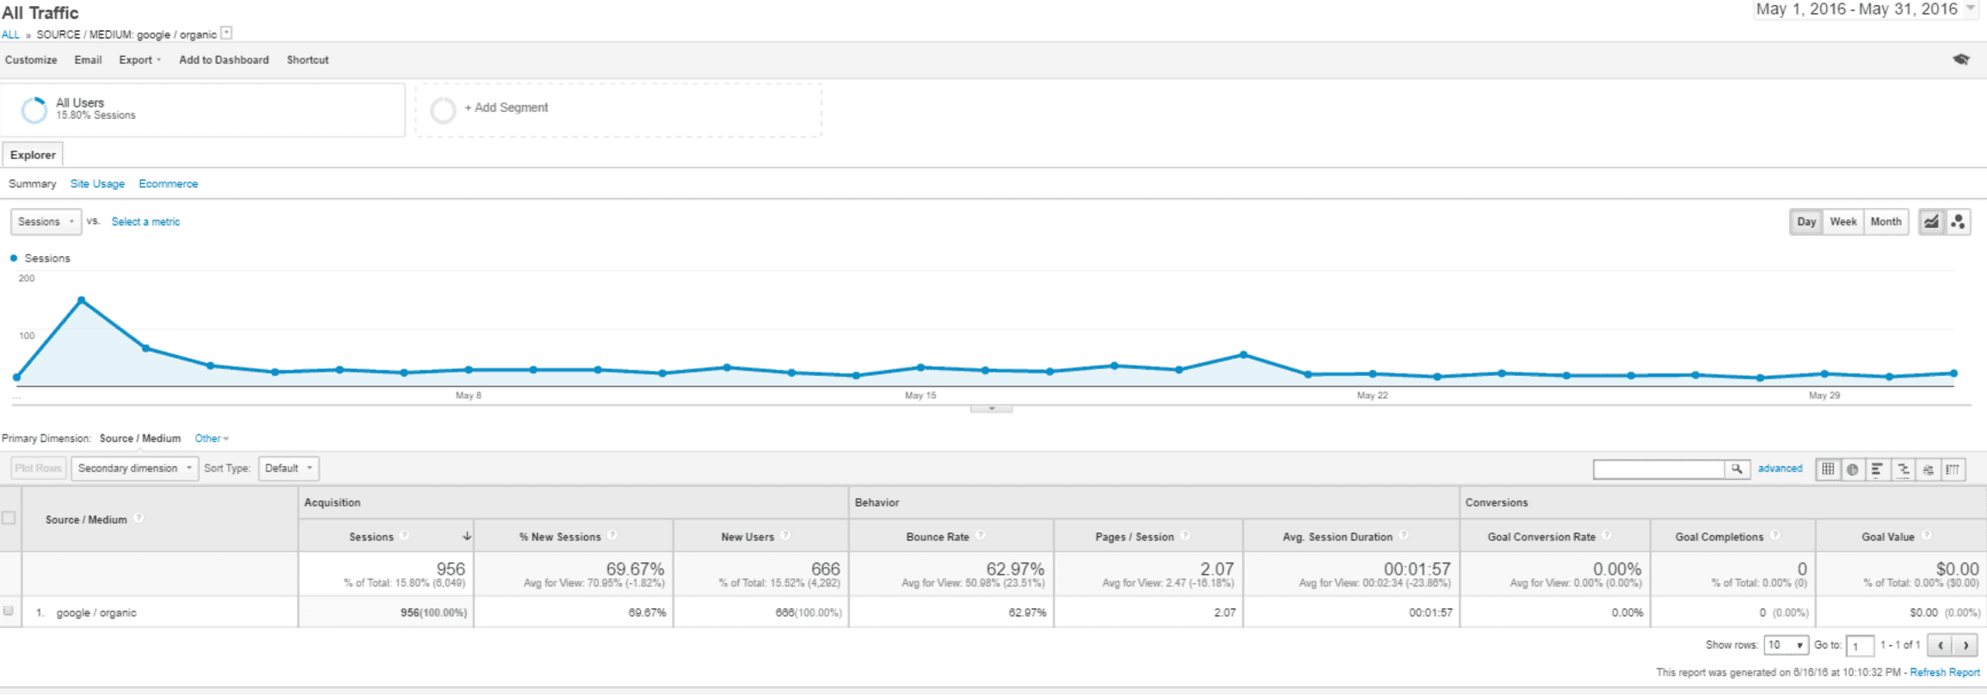Switch to the pie chart Percentage view

coord(1853,469)
